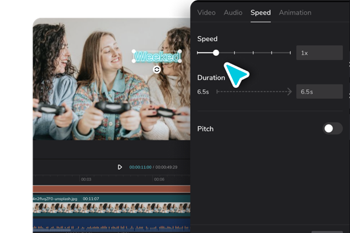Click the top-left corner handle of Weeked text
Viewport: 350px width, 233px height.
point(134,51)
